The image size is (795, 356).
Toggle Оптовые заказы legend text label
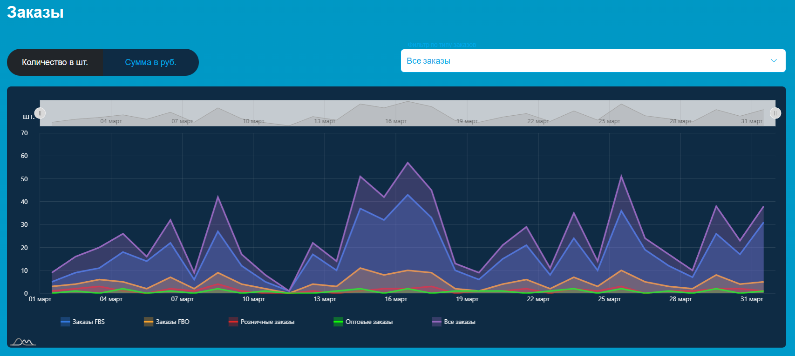(369, 322)
